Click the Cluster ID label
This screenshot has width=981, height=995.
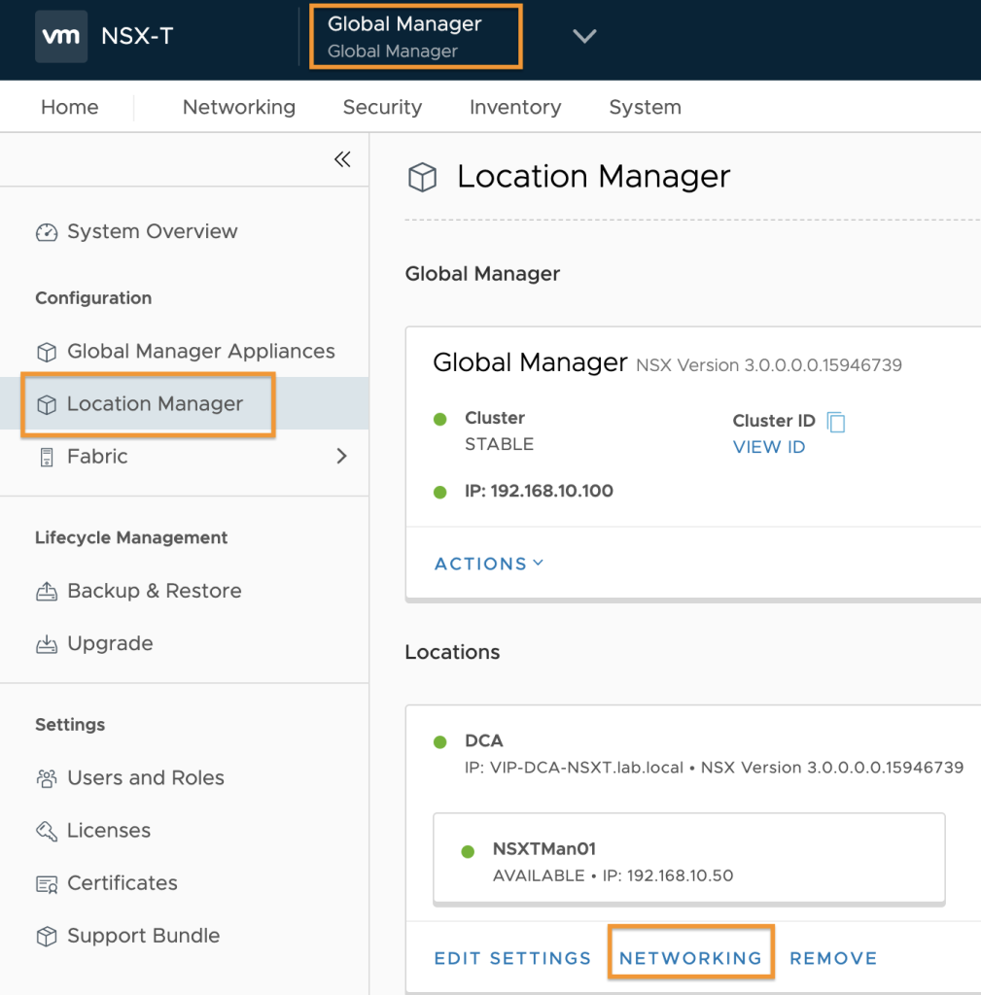point(774,421)
